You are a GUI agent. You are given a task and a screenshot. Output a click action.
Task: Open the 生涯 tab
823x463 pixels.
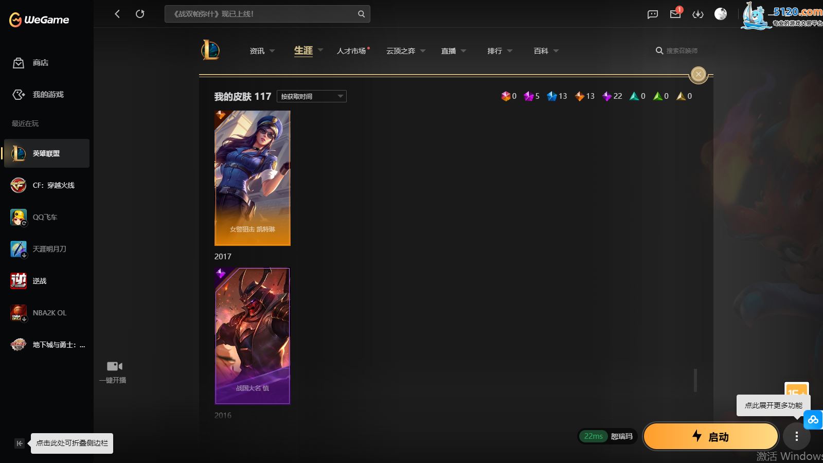coord(303,50)
